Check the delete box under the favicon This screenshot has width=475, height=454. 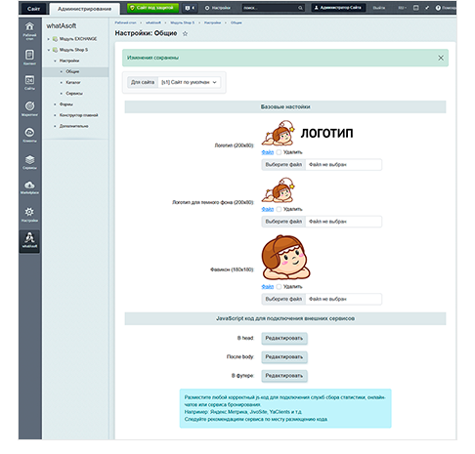tap(279, 287)
